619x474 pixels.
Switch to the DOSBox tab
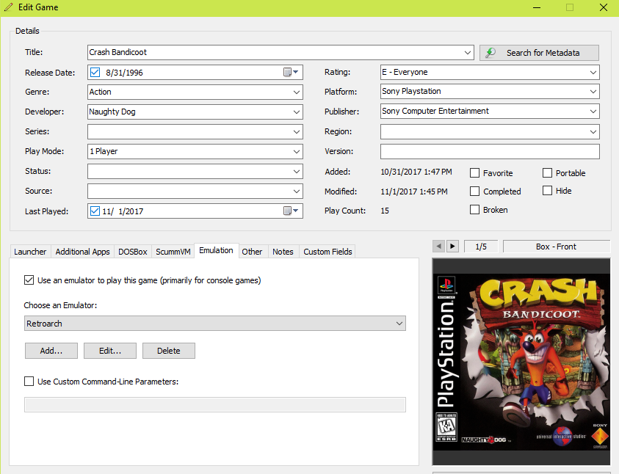point(133,252)
